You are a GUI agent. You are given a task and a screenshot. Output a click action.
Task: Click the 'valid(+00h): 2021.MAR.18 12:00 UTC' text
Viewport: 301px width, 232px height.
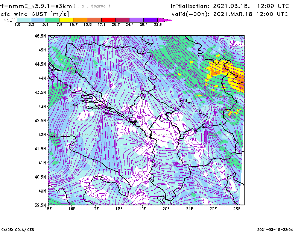pos(230,14)
